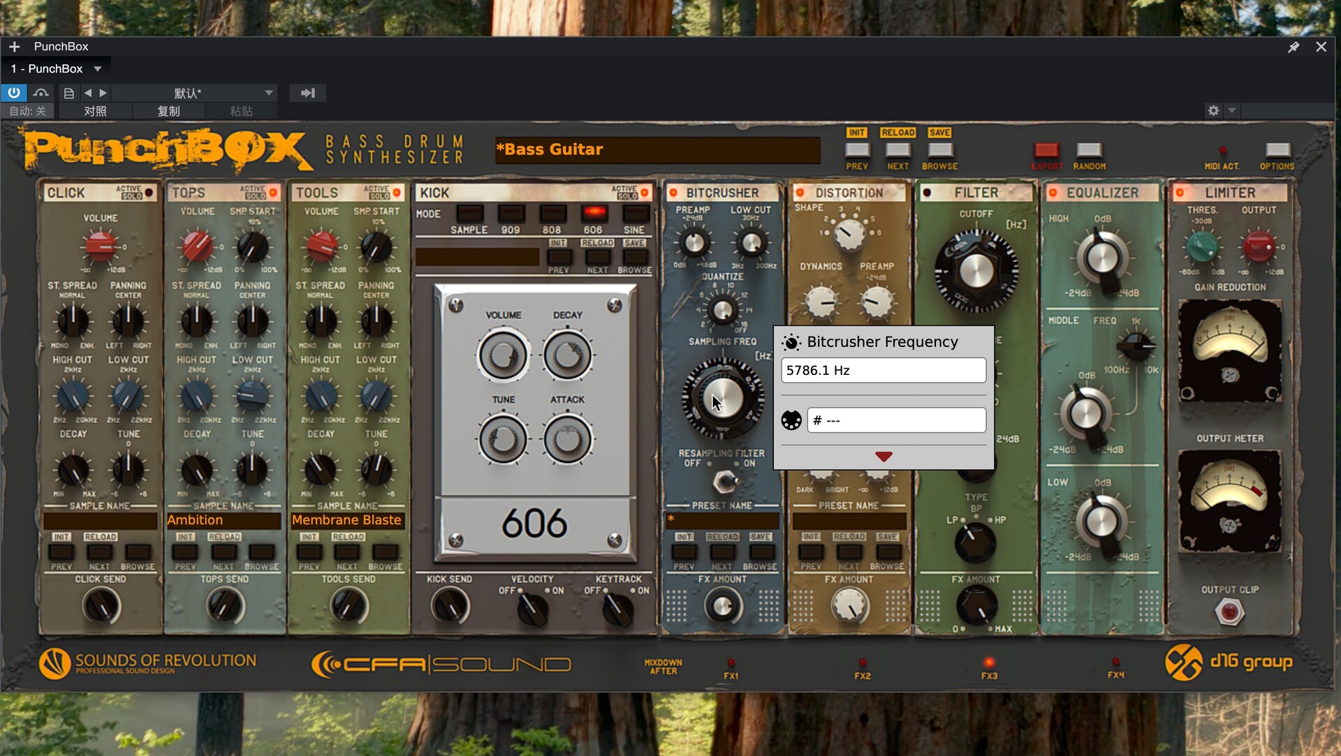Toggle the CLICK module active LED
The width and height of the screenshot is (1341, 756).
[149, 193]
